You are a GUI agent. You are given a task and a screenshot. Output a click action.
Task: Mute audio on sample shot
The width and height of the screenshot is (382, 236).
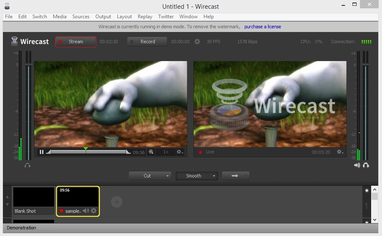[86, 211]
